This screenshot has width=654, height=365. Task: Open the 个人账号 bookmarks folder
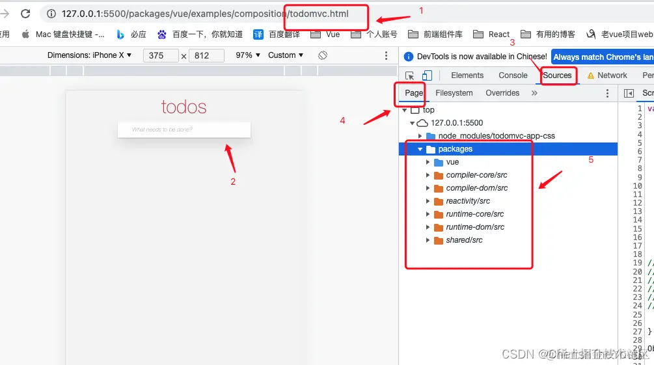click(x=374, y=34)
